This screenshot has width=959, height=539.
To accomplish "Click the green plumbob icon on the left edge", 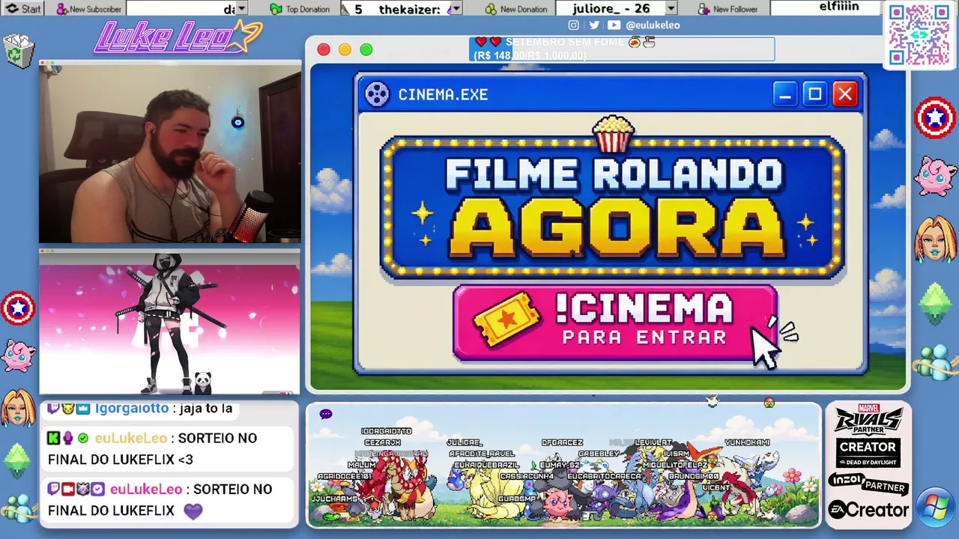I will (18, 459).
